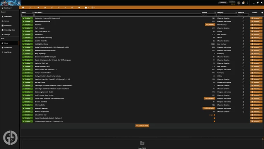Screen dimensions: 264x149
Task: Click warning triangle on THIS Icon Patch row
Action: tap(214, 121)
